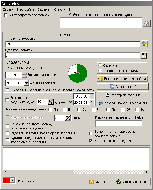
Task: Enable Автозагрузка программы checkbox
Action: coord(6,15)
